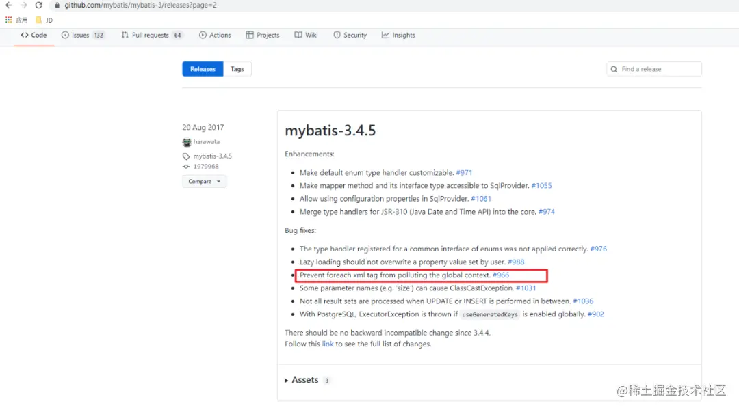The image size is (739, 410).
Task: Expand the Compare dropdown
Action: (x=205, y=181)
